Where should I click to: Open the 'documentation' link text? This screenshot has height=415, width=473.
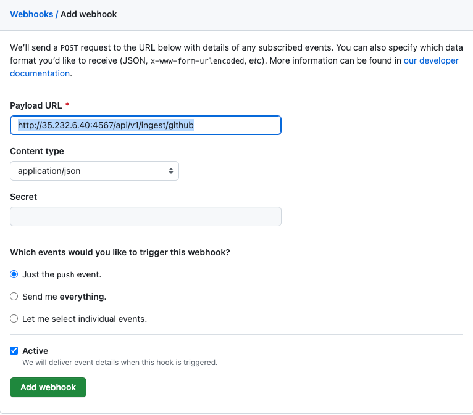tap(40, 73)
